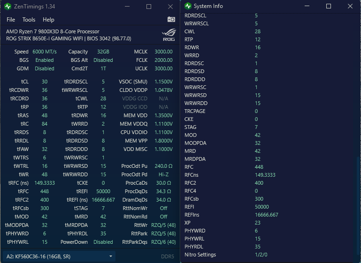Click the BGS Alt Disabled value
The width and height of the screenshot is (361, 263).
coord(103,60)
